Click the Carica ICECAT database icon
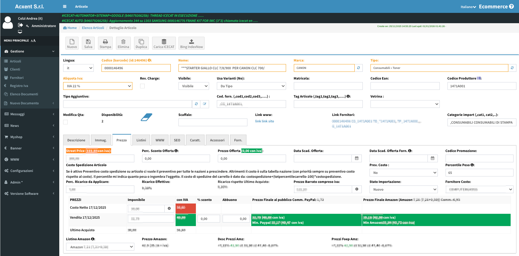The height and width of the screenshot is (256, 519). pyautogui.click(x=164, y=42)
